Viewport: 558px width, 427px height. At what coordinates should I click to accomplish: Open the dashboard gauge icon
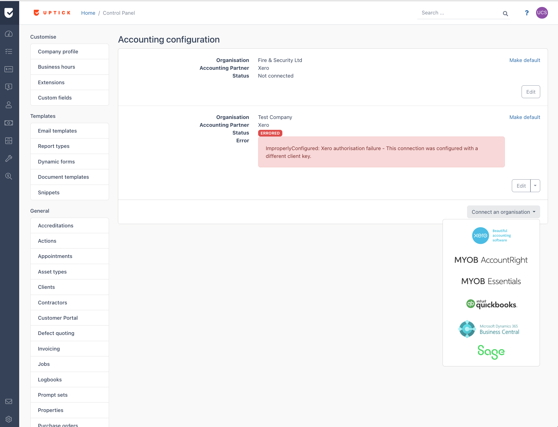tap(9, 34)
